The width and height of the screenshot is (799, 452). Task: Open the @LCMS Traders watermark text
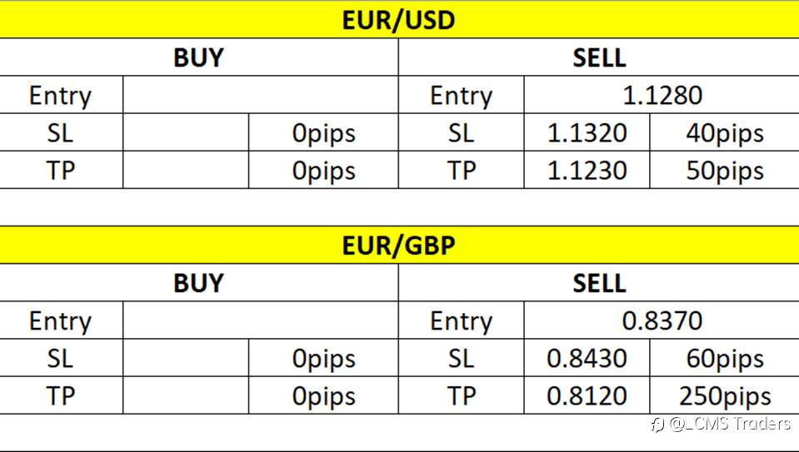pos(730,424)
